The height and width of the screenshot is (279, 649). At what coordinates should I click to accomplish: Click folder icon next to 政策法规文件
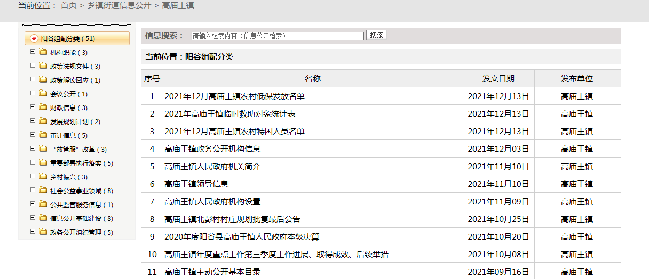coord(43,66)
